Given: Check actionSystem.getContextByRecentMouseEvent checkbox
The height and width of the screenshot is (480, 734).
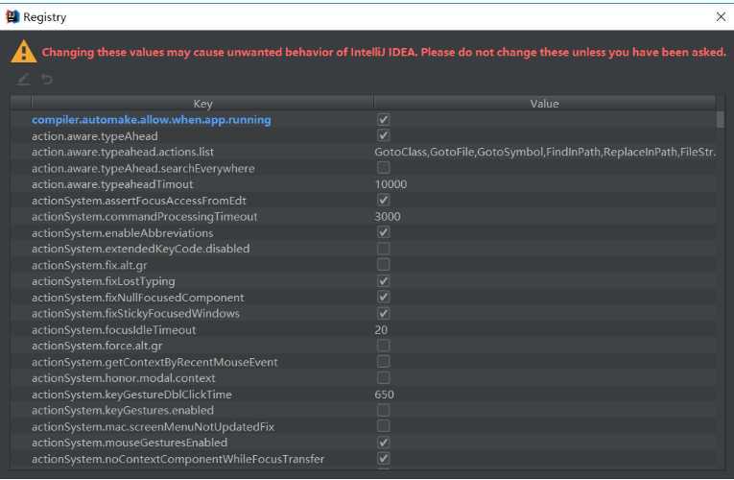Looking at the screenshot, I should coord(384,362).
